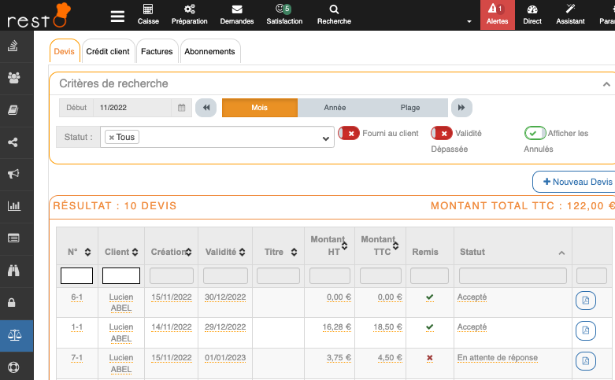Viewport: 615px width, 380px height.
Task: Click the customers group icon in sidebar
Action: pos(13,77)
